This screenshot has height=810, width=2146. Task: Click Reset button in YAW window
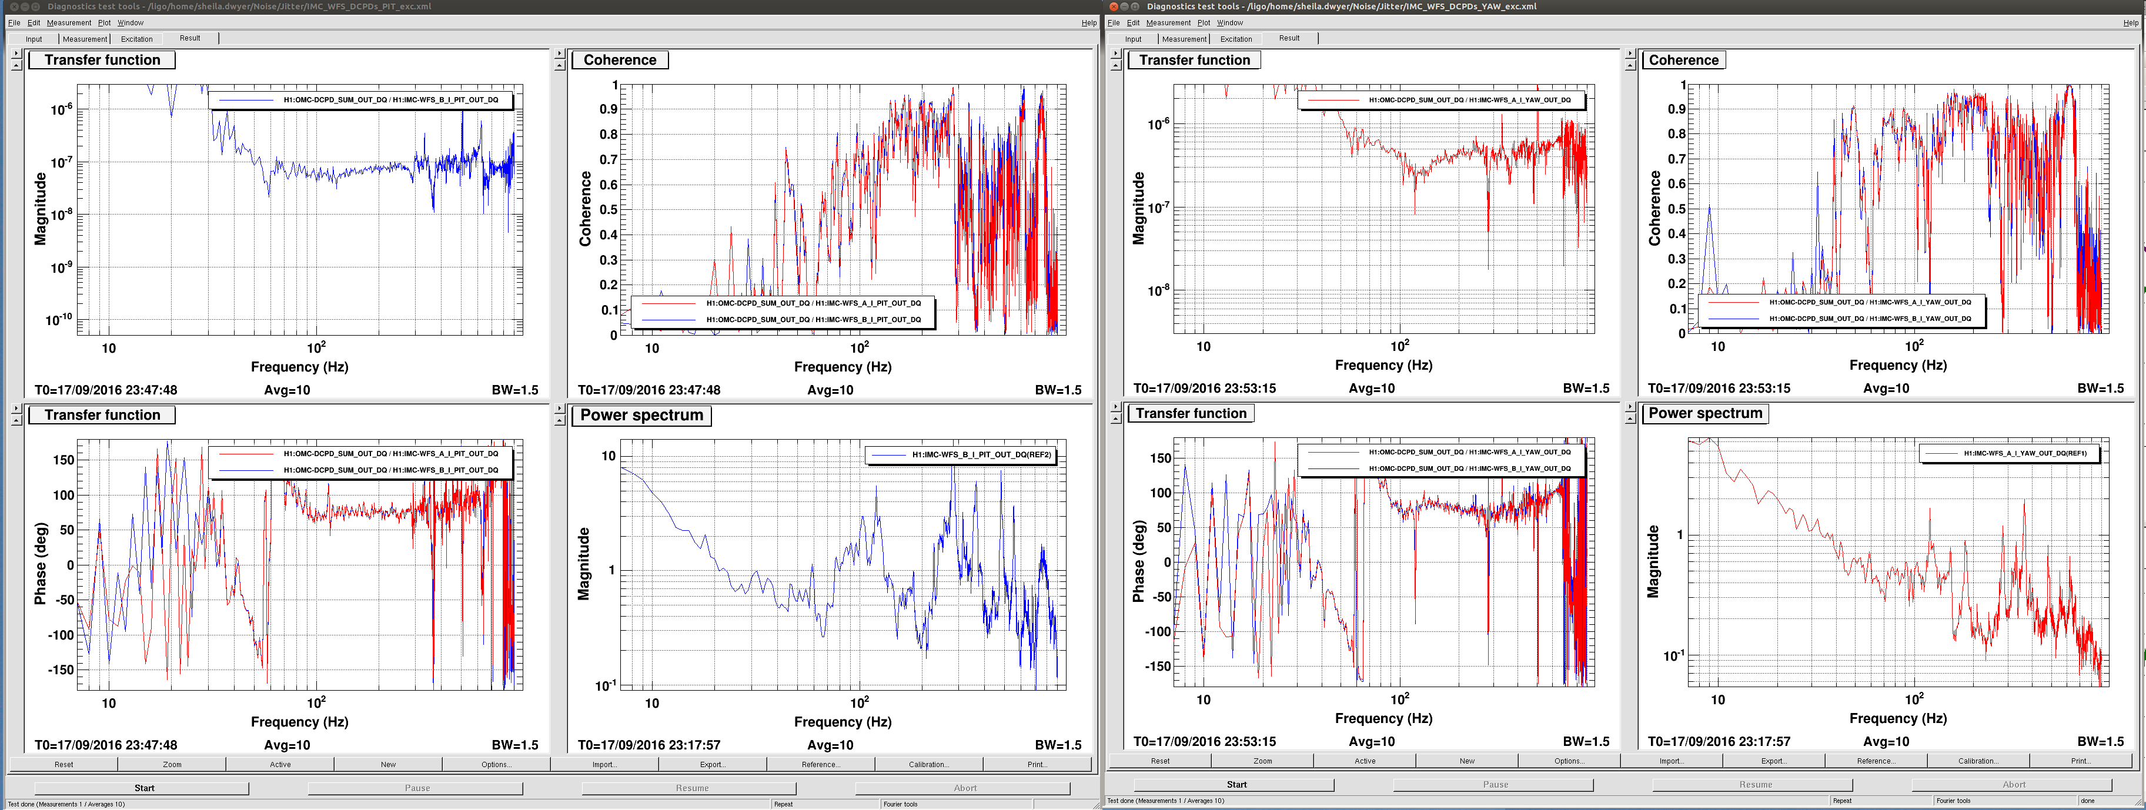(1159, 761)
